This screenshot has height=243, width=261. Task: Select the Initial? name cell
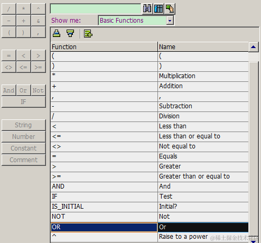[203, 207]
